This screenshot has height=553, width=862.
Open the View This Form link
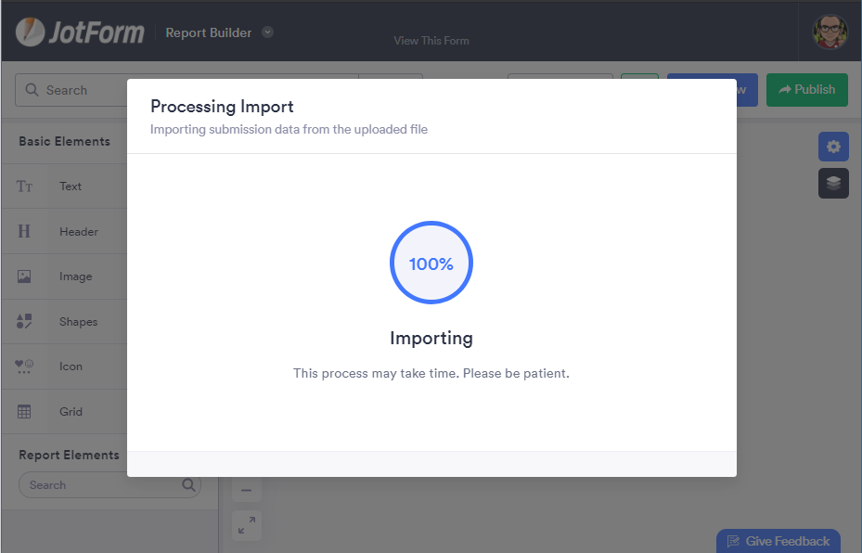coord(431,41)
